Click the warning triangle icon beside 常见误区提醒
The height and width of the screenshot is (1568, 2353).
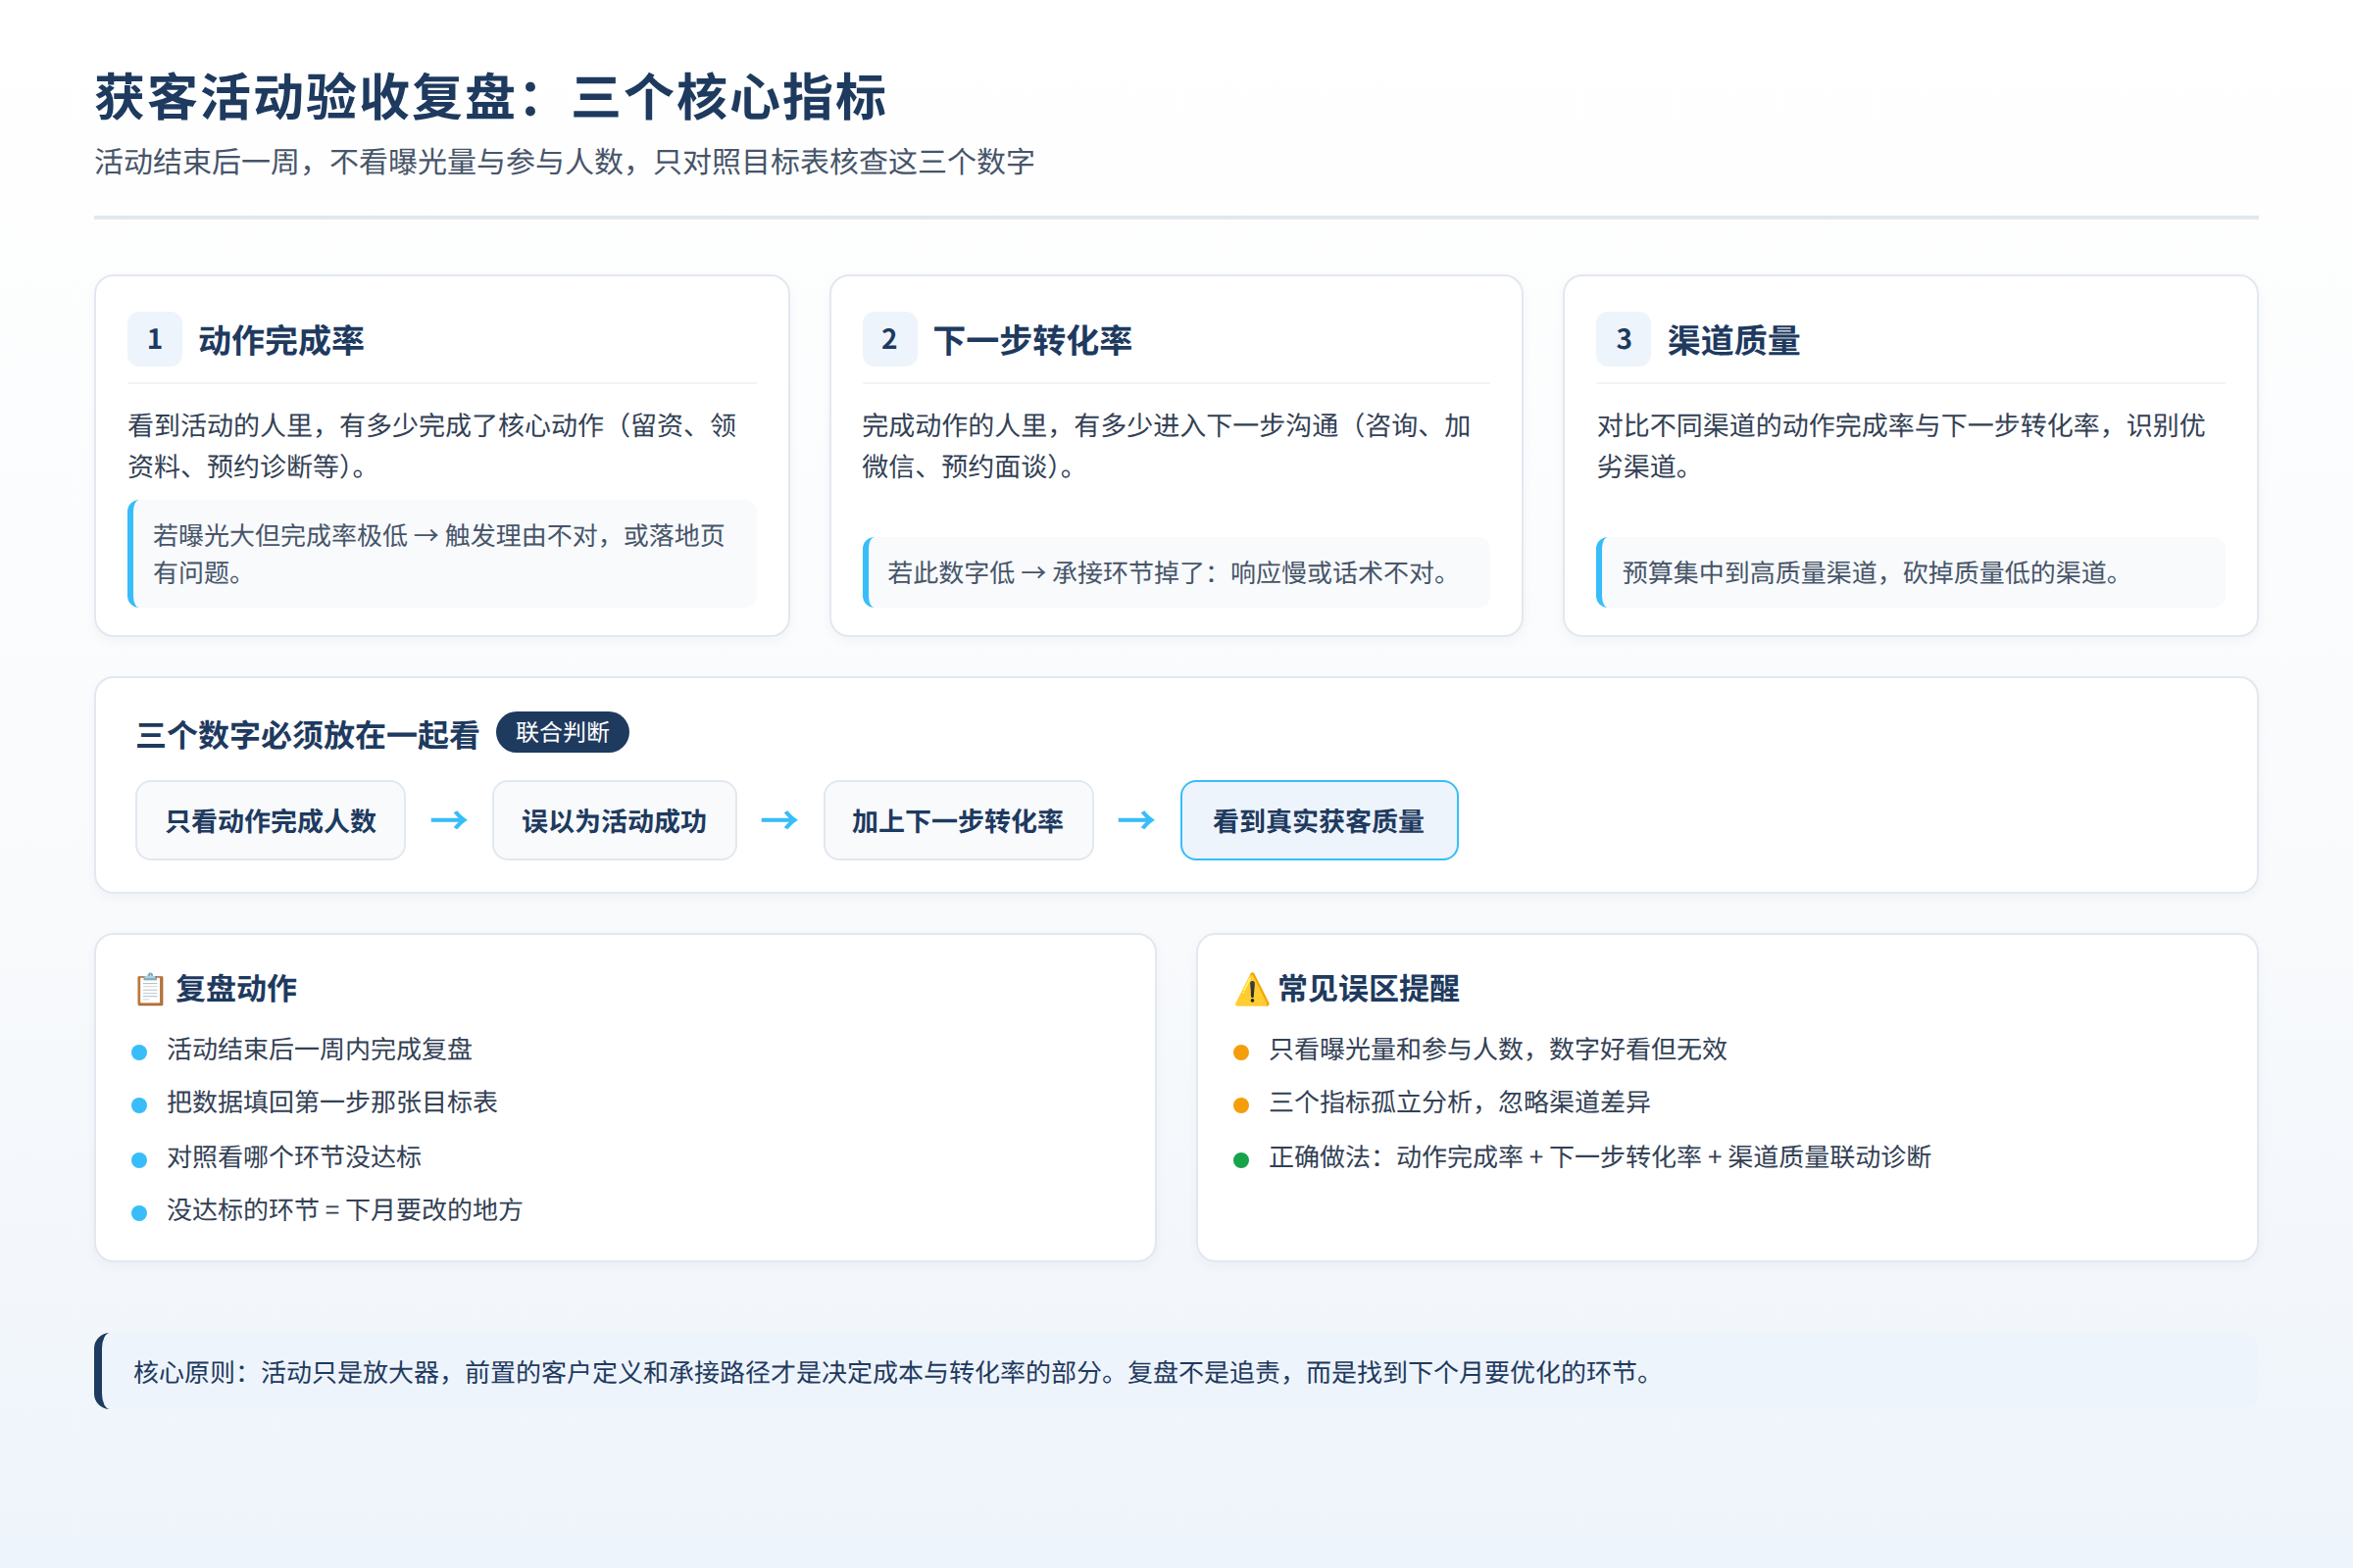1252,989
